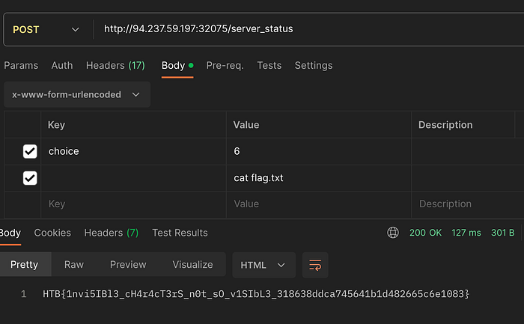Switch to the Pre-req. tab
This screenshot has width=524, height=324.
(225, 65)
